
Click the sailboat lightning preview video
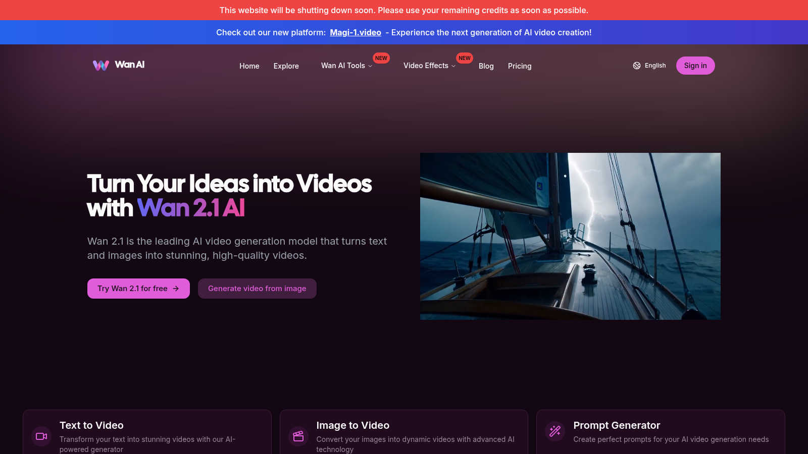(570, 236)
